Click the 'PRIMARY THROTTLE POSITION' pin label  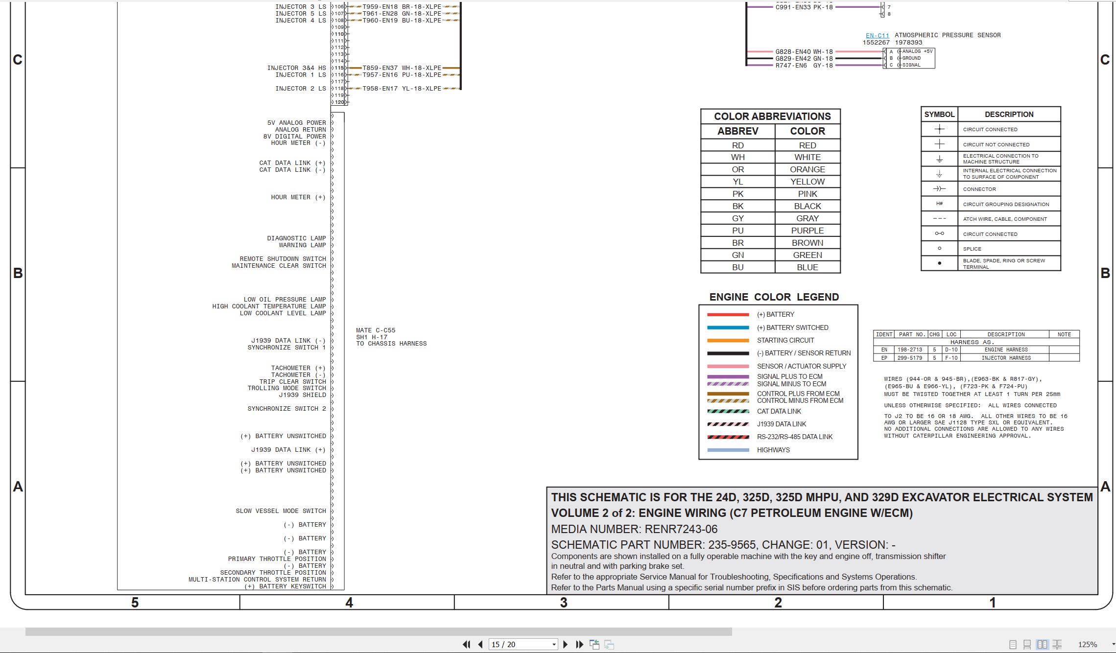pyautogui.click(x=277, y=559)
